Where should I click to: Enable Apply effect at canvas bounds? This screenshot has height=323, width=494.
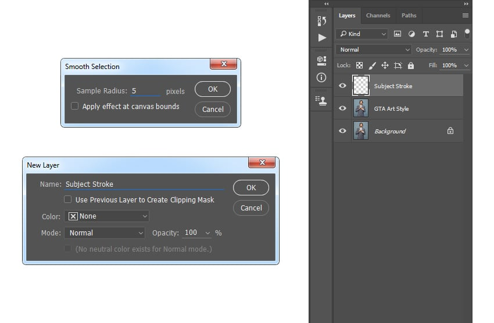74,106
